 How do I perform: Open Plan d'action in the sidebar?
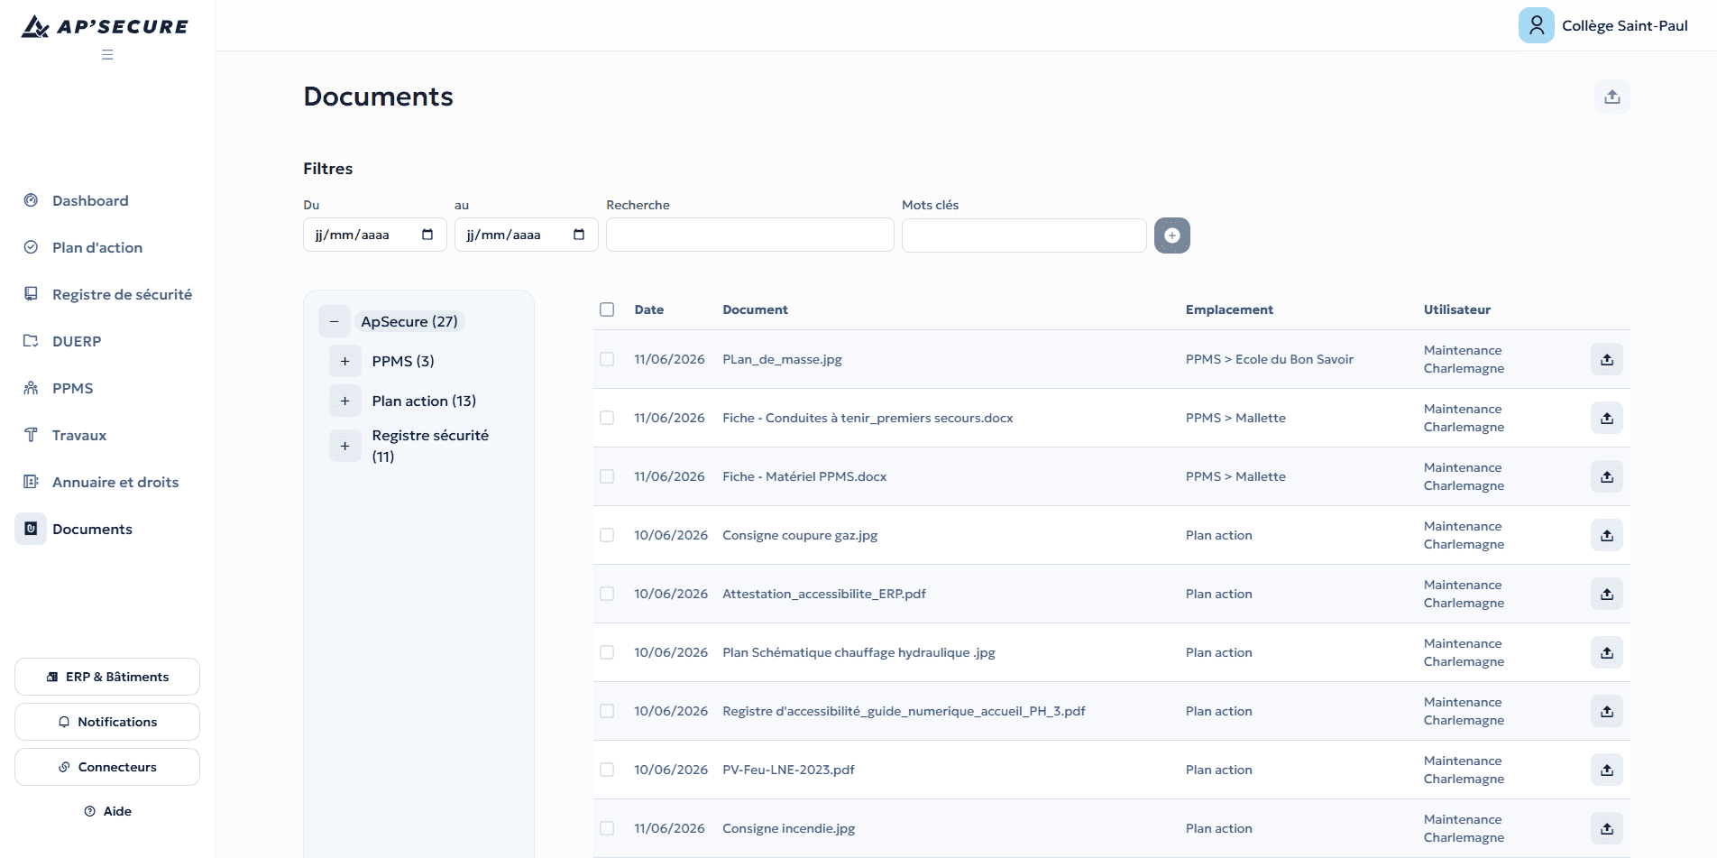[97, 247]
